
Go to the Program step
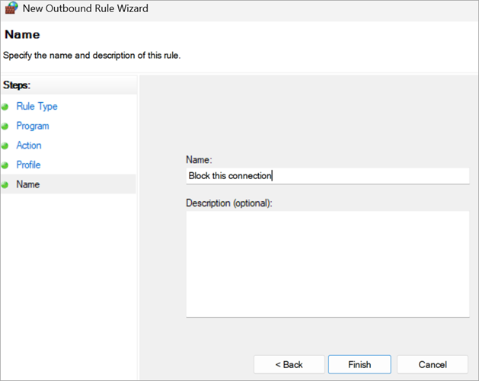[33, 126]
